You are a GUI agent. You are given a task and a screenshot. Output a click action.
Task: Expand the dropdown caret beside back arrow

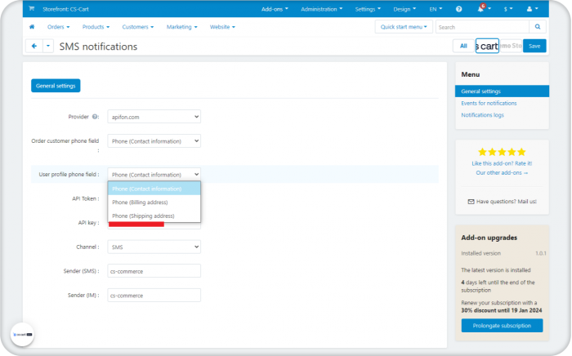48,47
